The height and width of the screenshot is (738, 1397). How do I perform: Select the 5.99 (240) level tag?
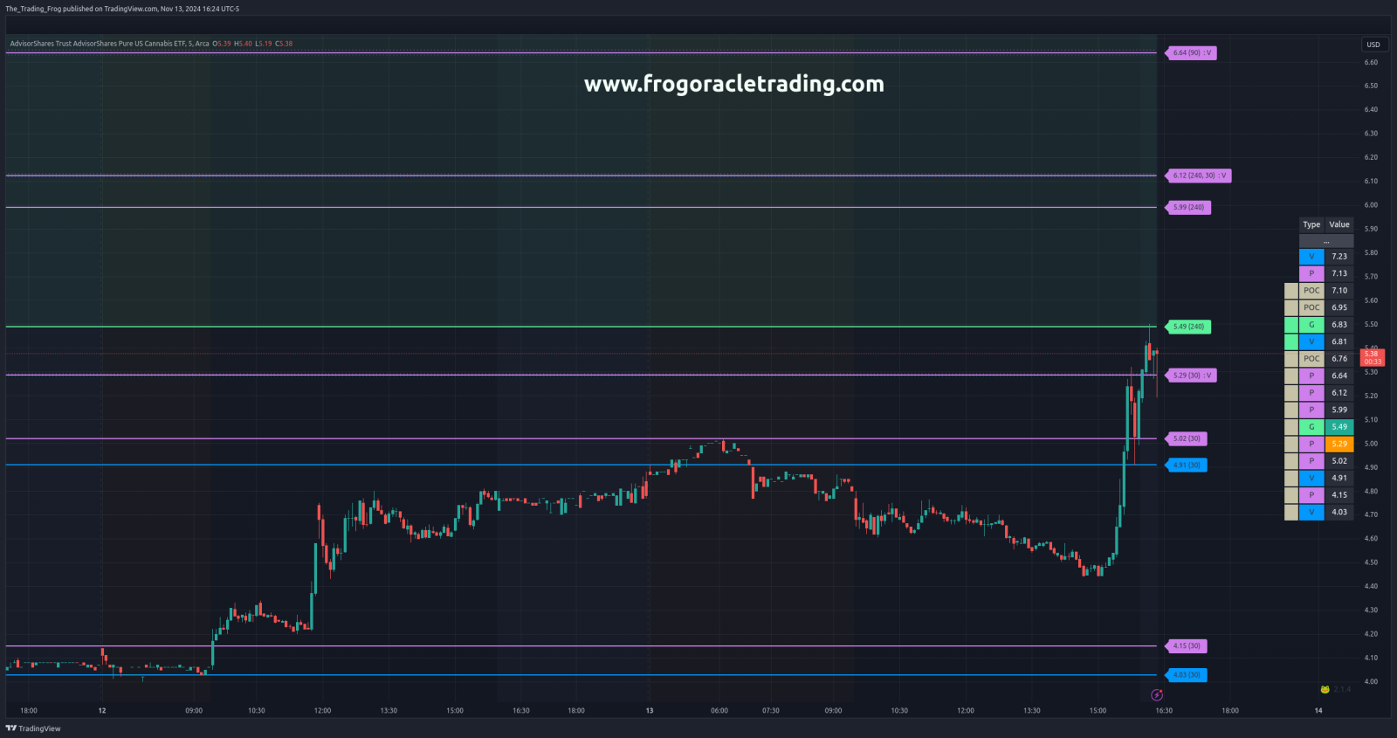coord(1188,207)
